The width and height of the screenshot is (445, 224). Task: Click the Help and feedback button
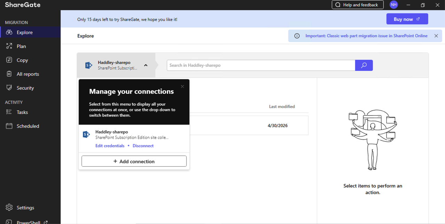pos(358,5)
